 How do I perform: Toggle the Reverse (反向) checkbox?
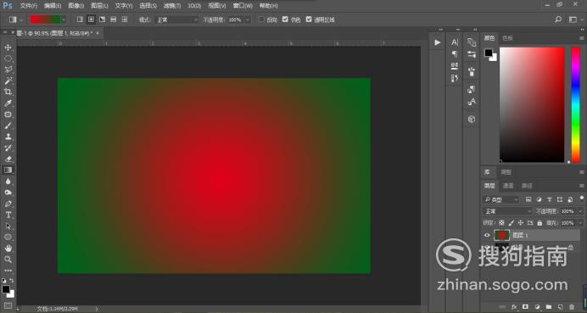pyautogui.click(x=261, y=20)
